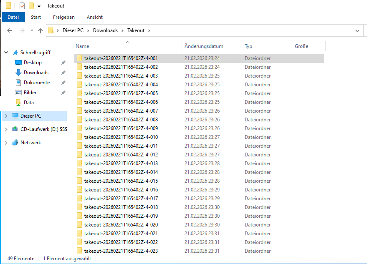This screenshot has width=367, height=264.
Task: Switch to the Start ribbon tab
Action: 36,17
